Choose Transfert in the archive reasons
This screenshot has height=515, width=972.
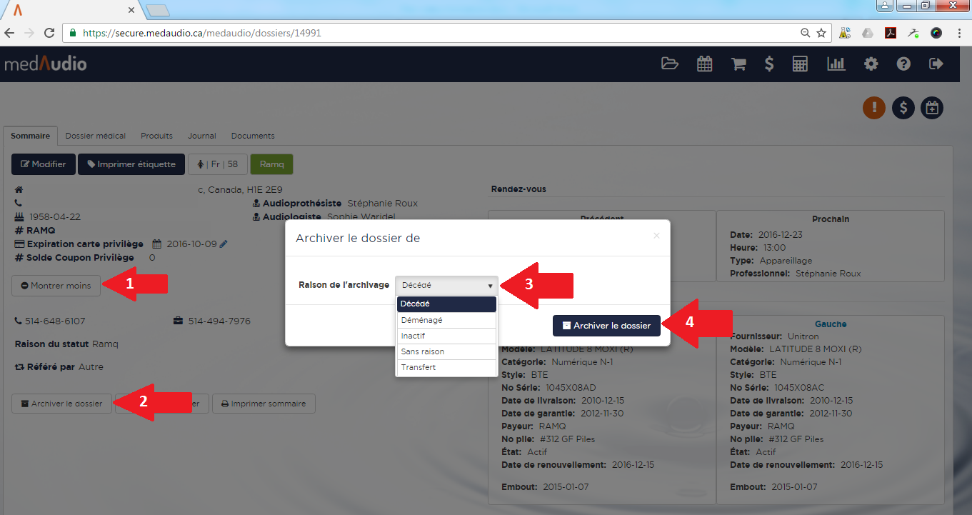point(446,367)
